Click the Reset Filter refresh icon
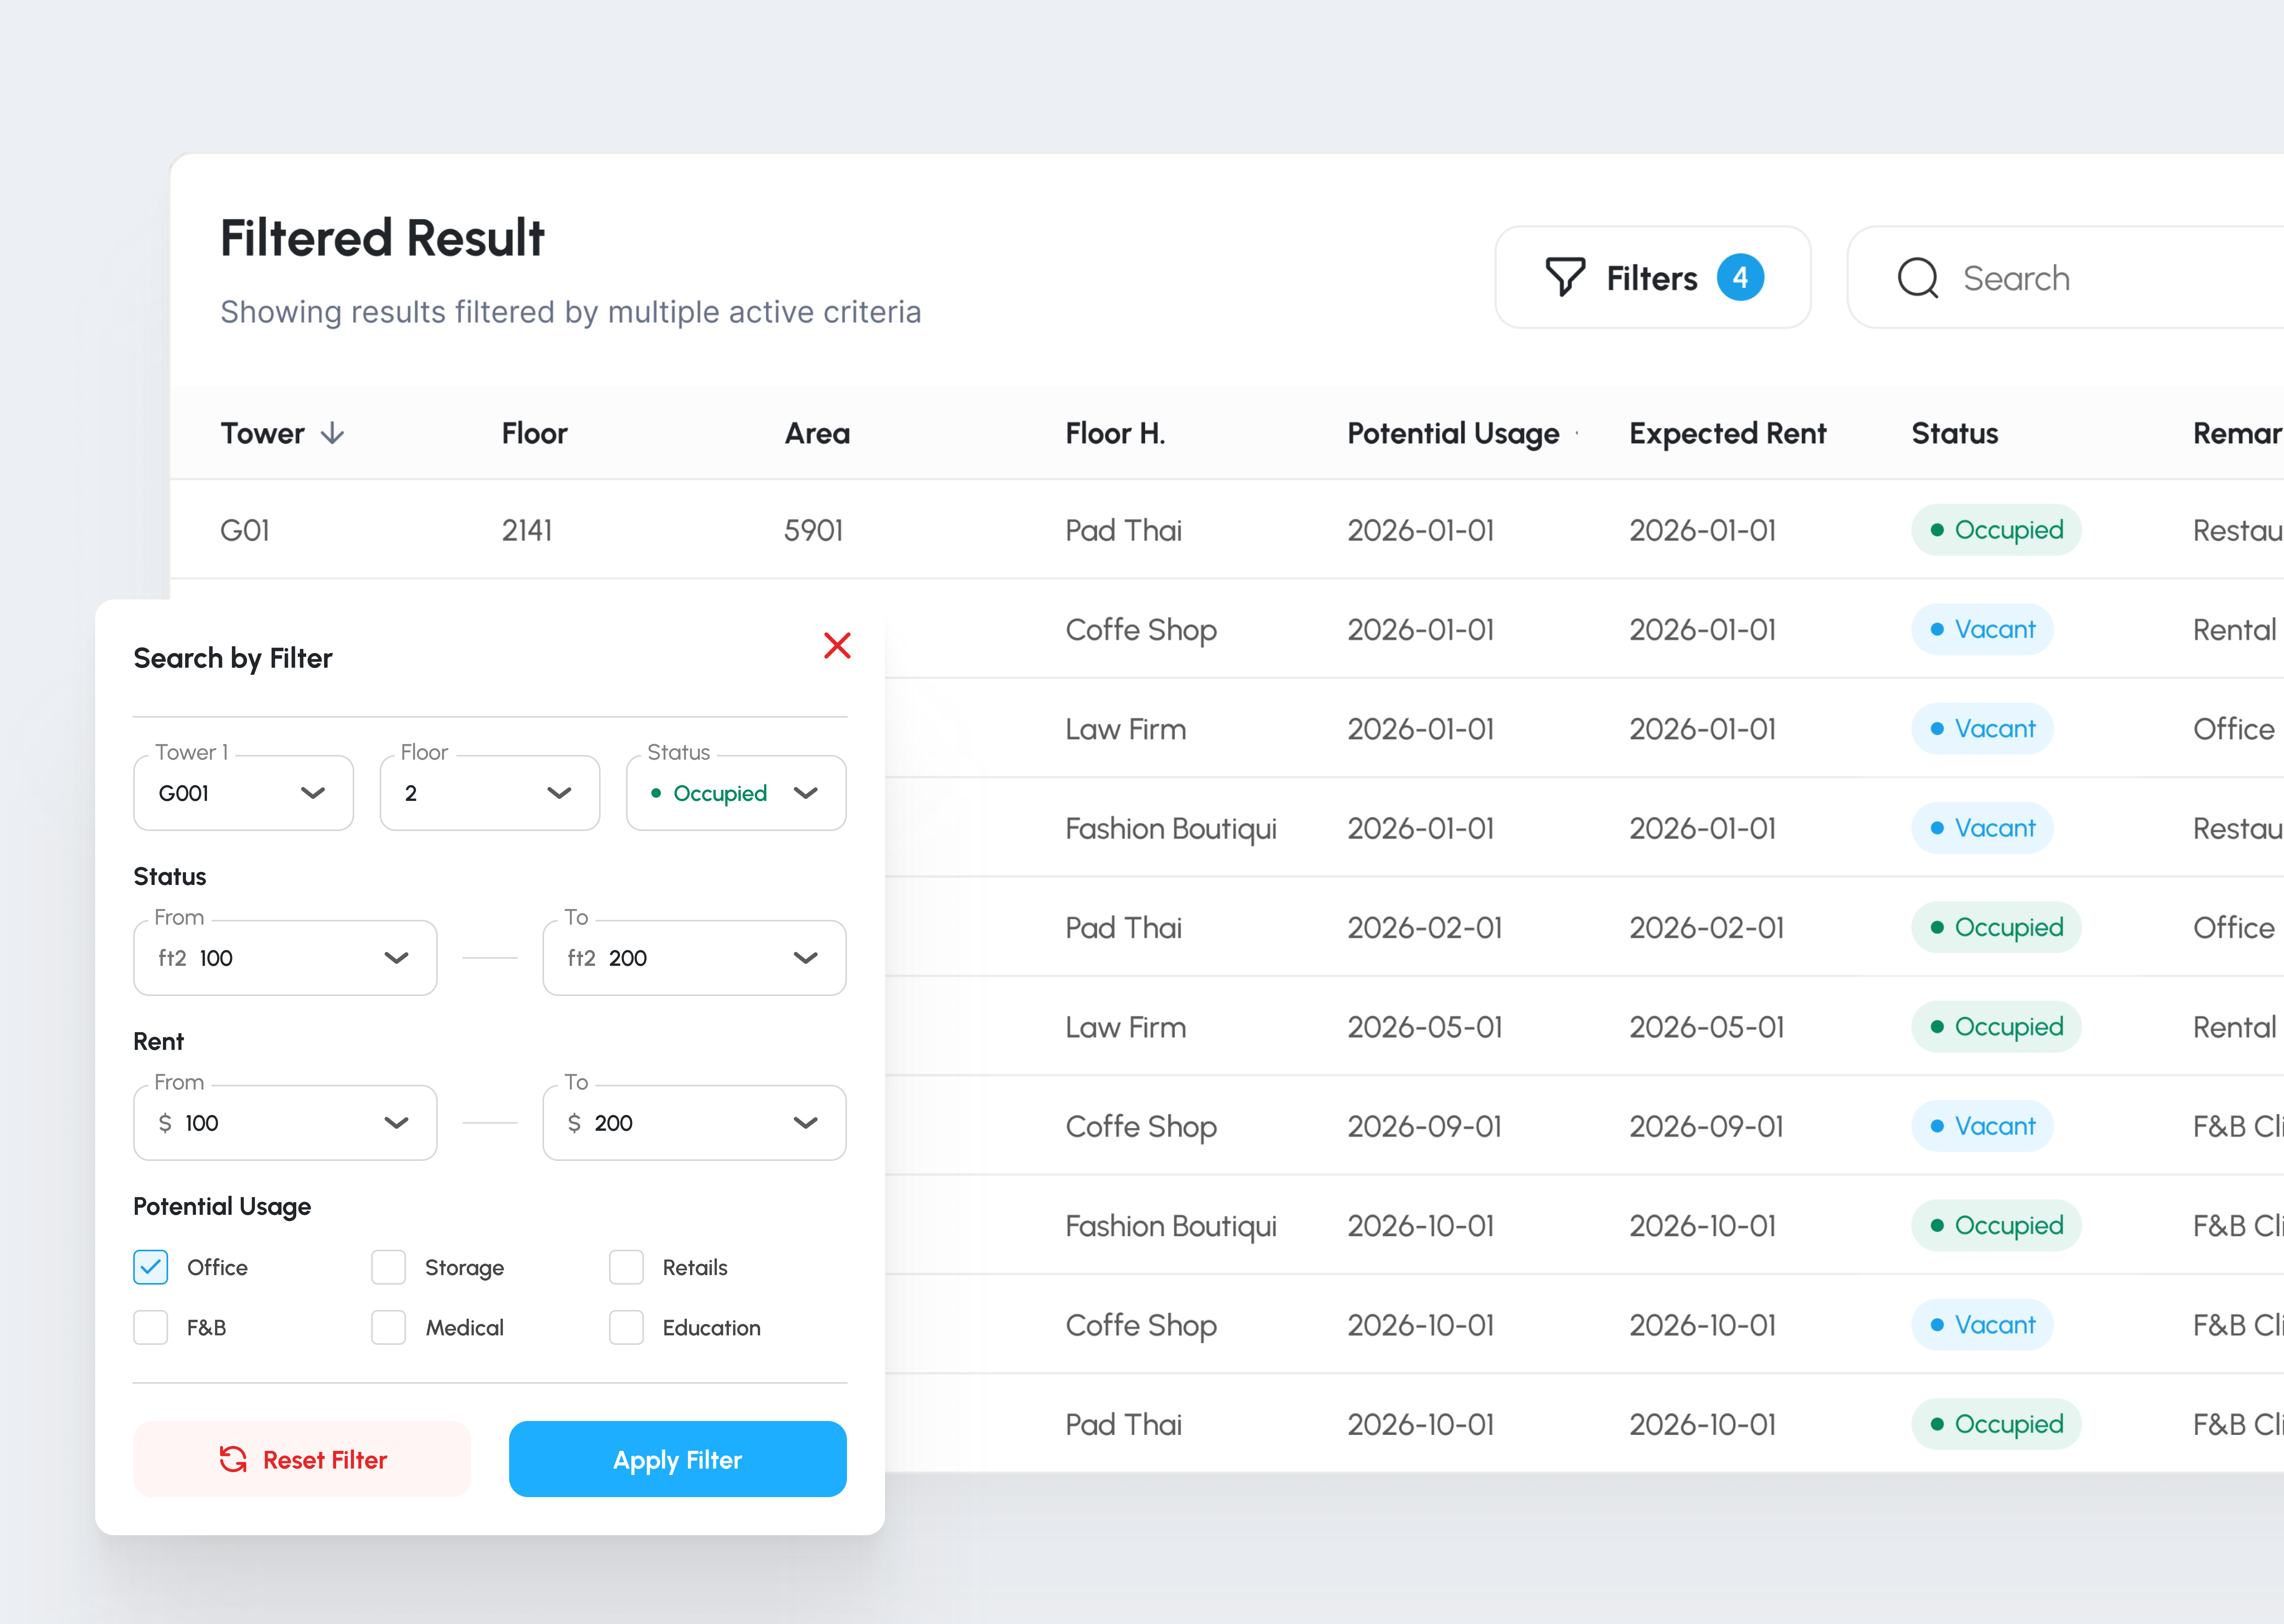The image size is (2284, 1624). (x=233, y=1459)
